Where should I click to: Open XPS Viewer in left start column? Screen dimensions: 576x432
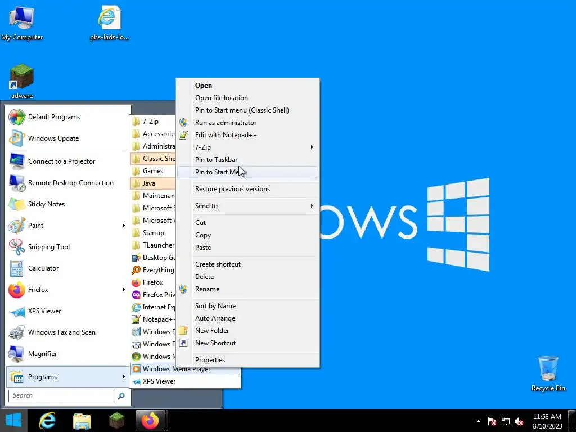(x=68, y=310)
